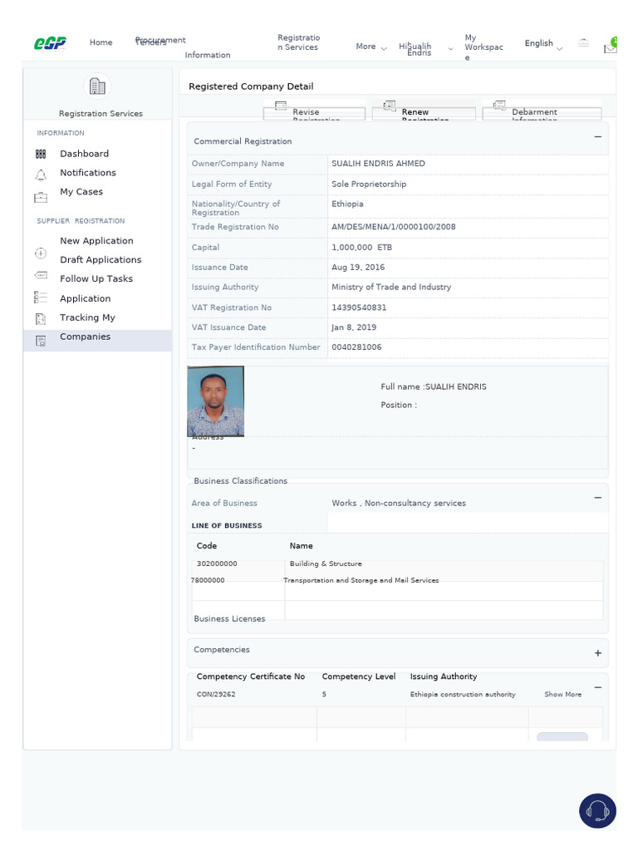Click the owner photo thumbnail
This screenshot has width=638, height=851.
[215, 401]
